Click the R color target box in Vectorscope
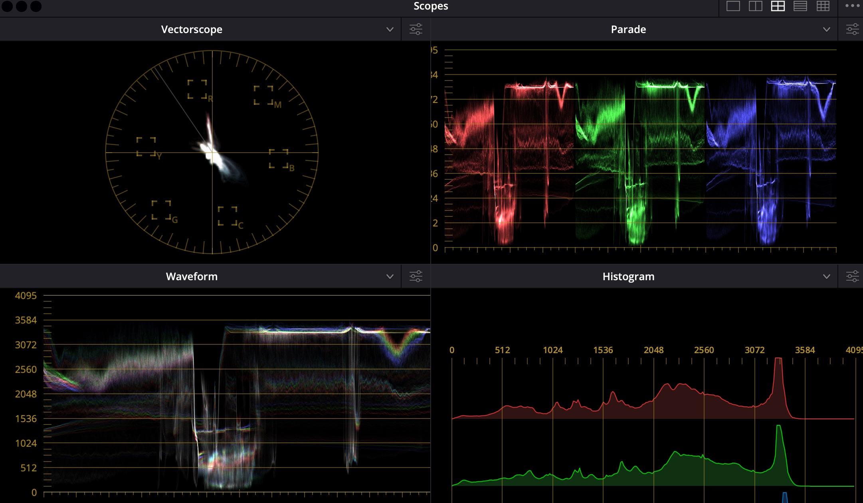863x503 pixels. coord(197,89)
